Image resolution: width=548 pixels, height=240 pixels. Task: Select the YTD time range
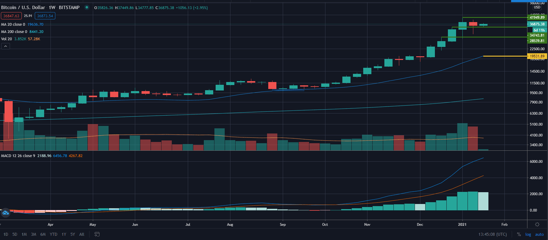coord(54,234)
